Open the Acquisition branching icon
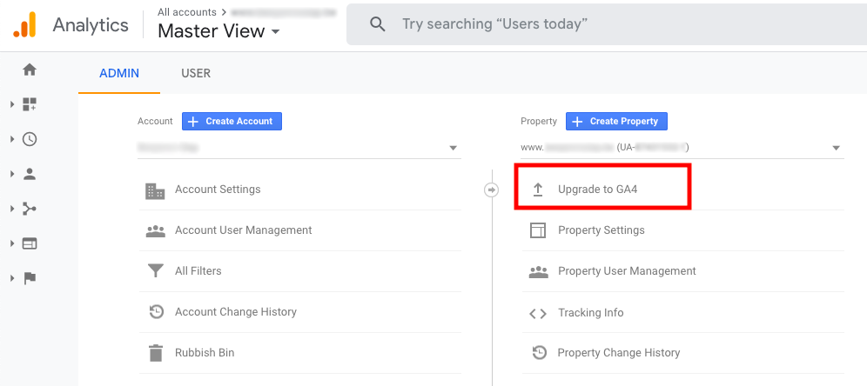 tap(30, 209)
